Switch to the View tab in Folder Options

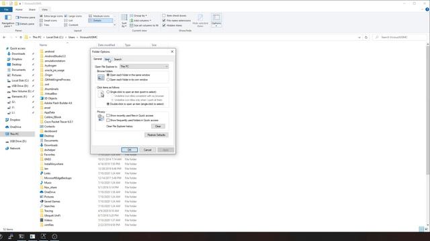point(107,60)
